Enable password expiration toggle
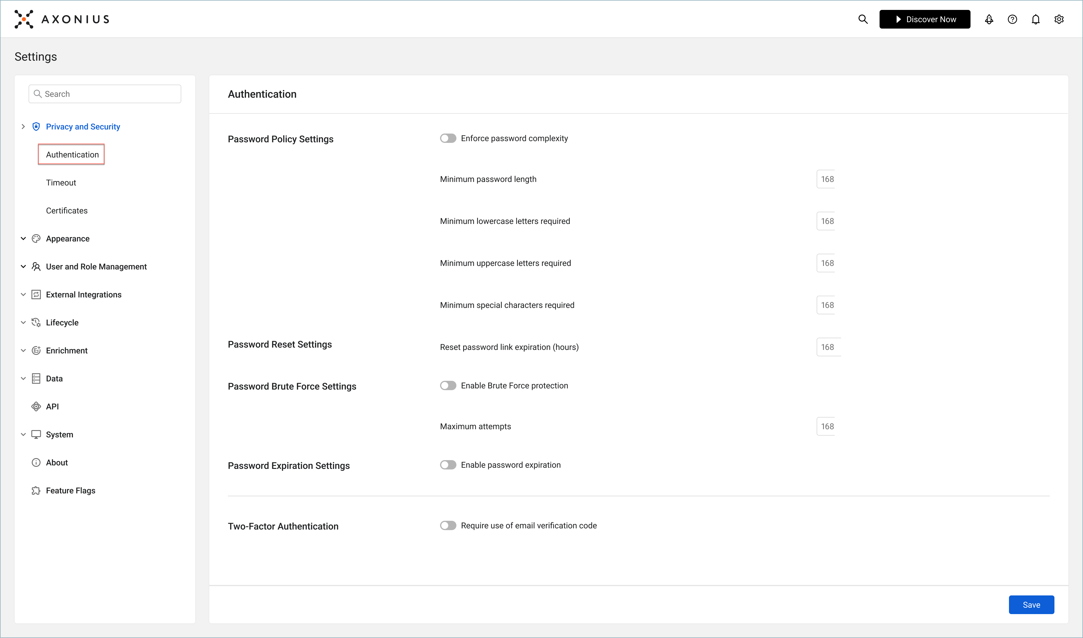 point(448,465)
